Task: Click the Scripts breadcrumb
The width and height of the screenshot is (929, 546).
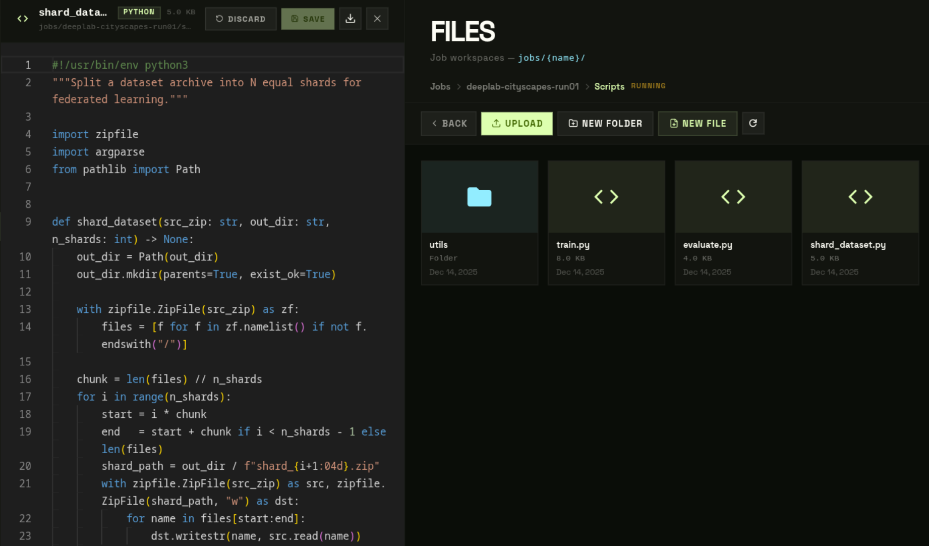Action: 609,87
